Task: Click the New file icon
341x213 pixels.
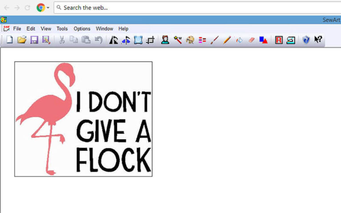Action: tap(9, 40)
